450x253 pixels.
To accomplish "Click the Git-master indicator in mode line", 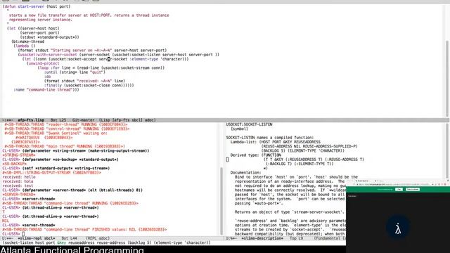I will [83, 120].
